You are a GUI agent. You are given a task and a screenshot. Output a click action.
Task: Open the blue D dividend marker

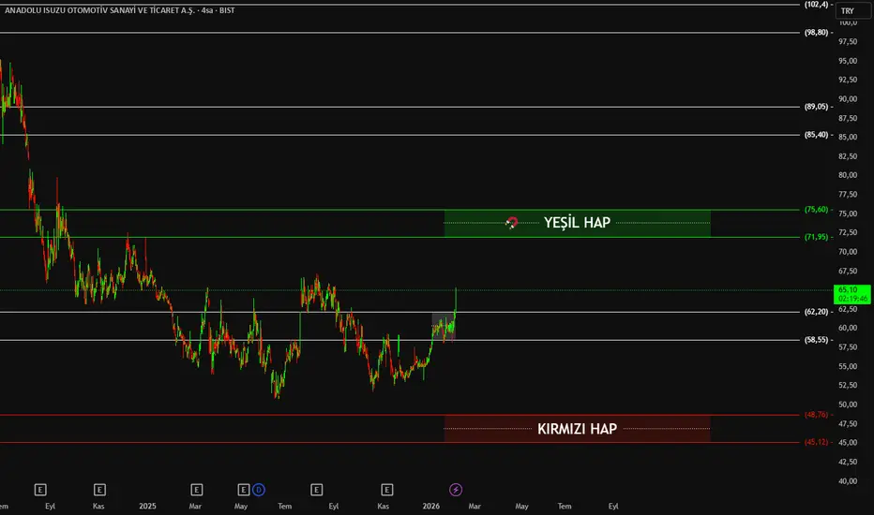point(259,490)
